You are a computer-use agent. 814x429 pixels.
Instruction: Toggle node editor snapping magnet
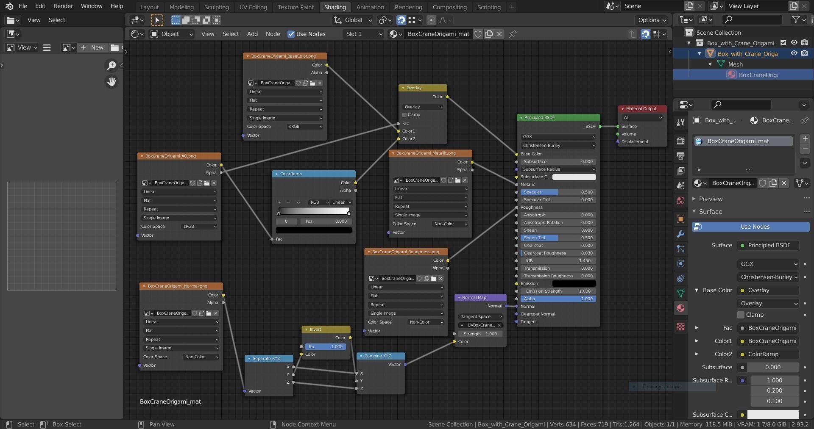pyautogui.click(x=645, y=34)
